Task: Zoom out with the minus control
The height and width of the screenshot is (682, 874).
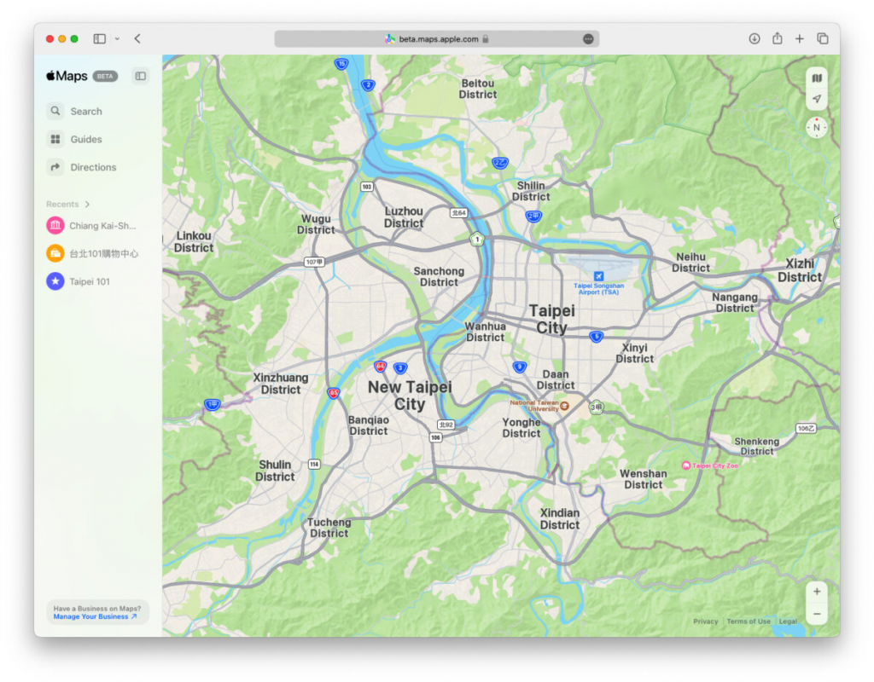Action: 816,613
